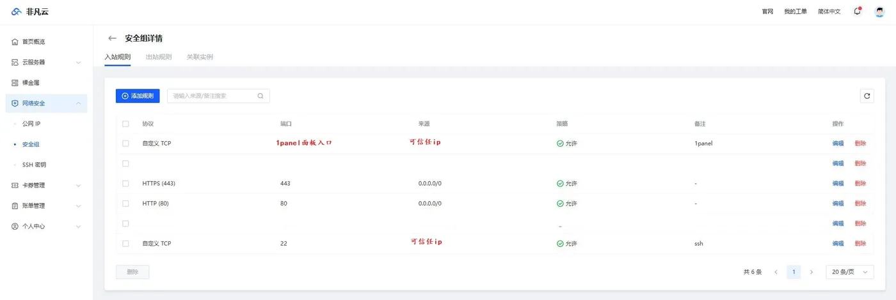The height and width of the screenshot is (300, 896).
Task: Click the 非凡云 logo
Action: click(x=28, y=11)
